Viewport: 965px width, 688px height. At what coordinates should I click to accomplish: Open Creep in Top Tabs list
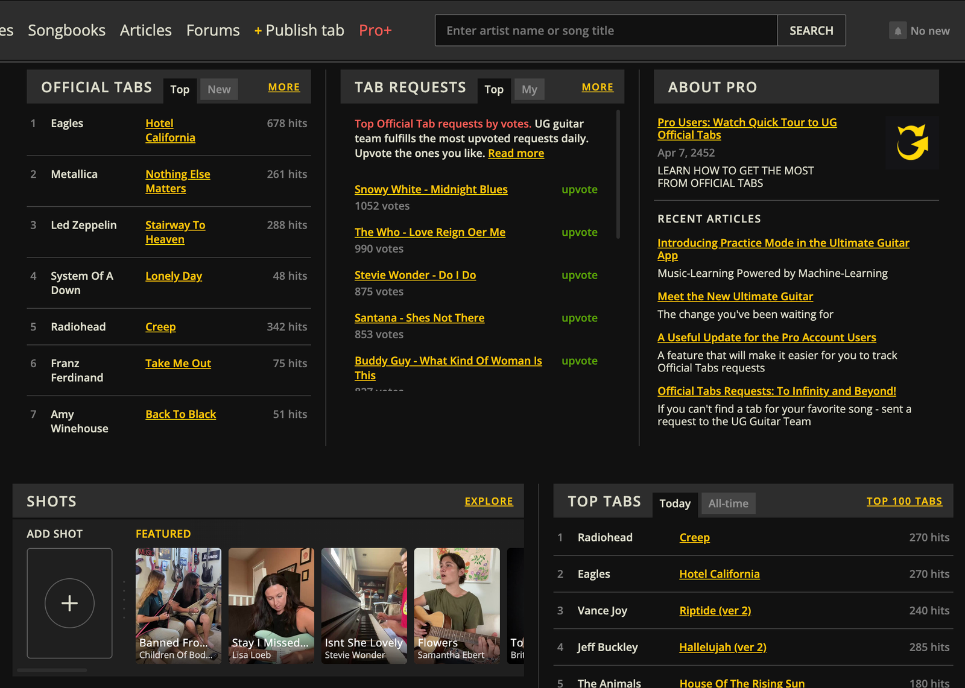coord(695,537)
